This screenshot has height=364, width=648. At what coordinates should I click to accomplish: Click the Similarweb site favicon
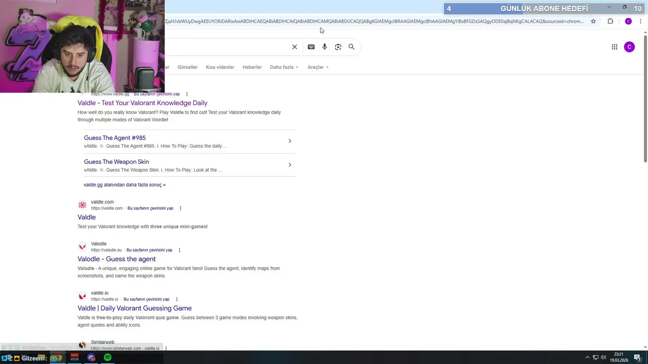pyautogui.click(x=82, y=345)
